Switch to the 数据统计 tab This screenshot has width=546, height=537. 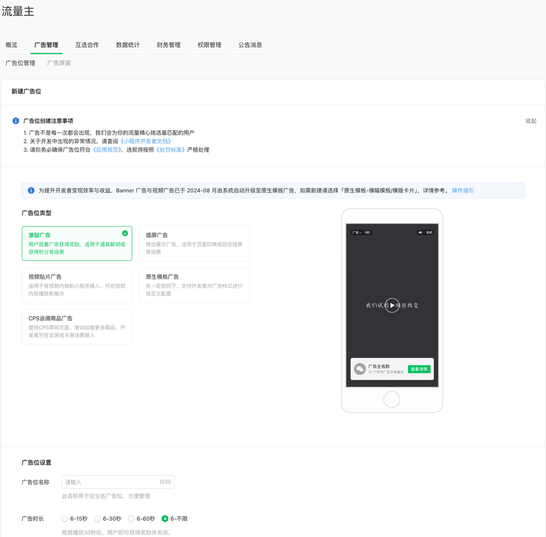pos(128,45)
